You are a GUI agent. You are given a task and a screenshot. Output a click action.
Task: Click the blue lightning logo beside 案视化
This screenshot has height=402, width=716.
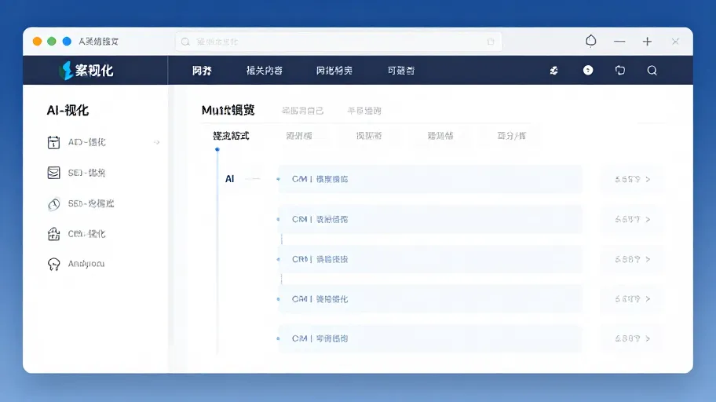67,71
